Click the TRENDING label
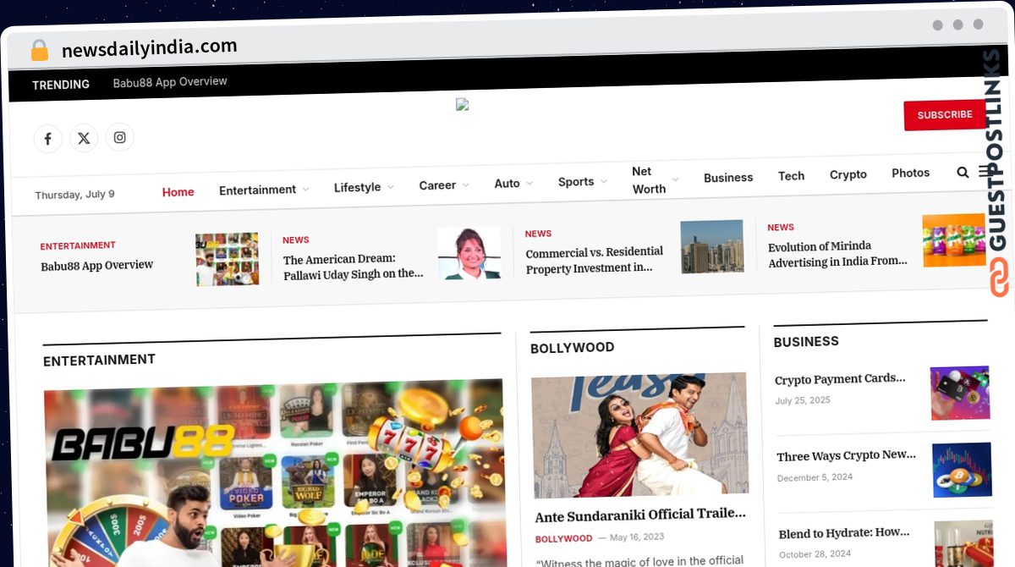 click(61, 85)
